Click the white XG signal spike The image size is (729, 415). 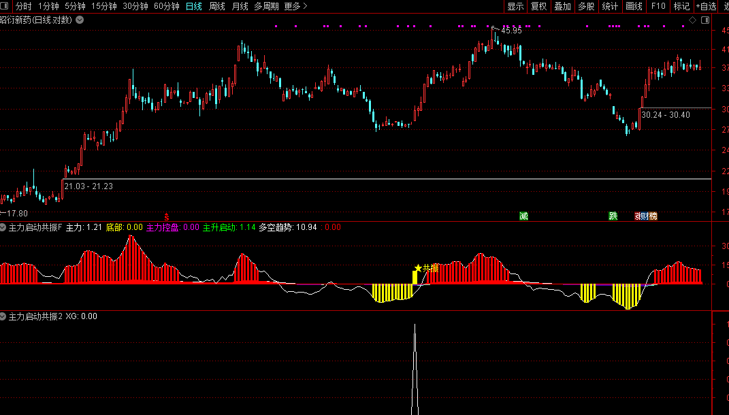(x=415, y=369)
